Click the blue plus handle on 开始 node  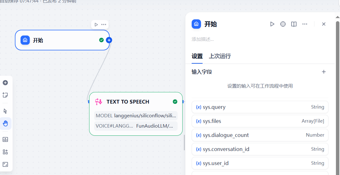coord(109,40)
